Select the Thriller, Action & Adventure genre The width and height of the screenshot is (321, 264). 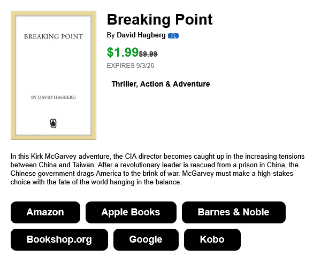click(160, 84)
